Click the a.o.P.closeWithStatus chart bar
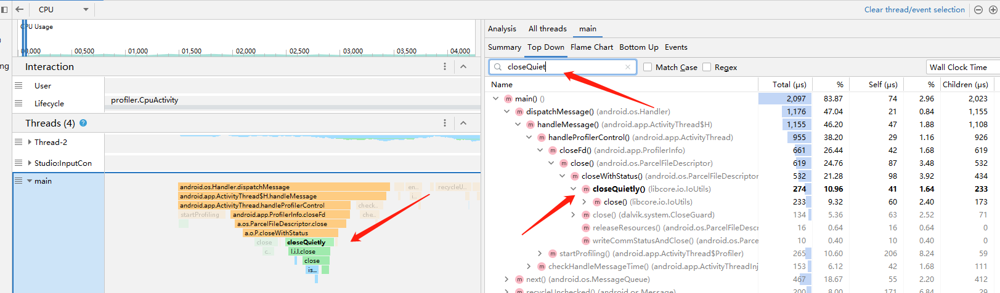 click(291, 233)
